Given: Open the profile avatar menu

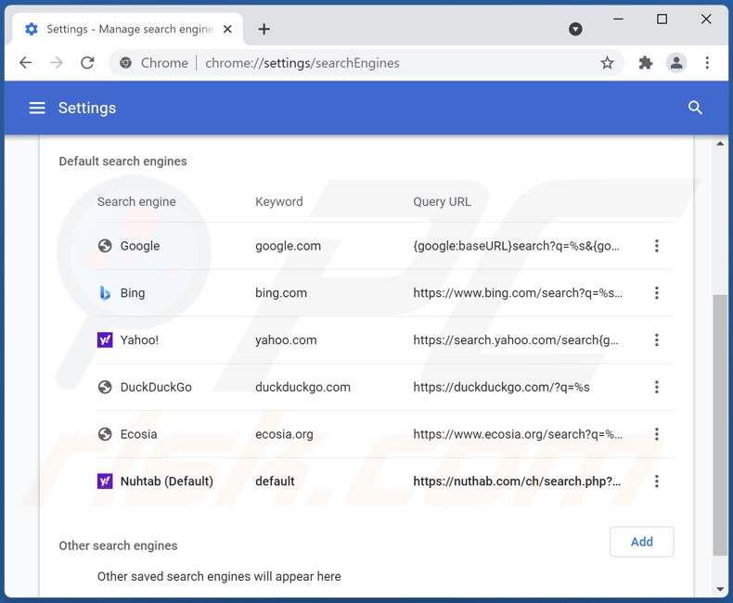Looking at the screenshot, I should (x=676, y=63).
